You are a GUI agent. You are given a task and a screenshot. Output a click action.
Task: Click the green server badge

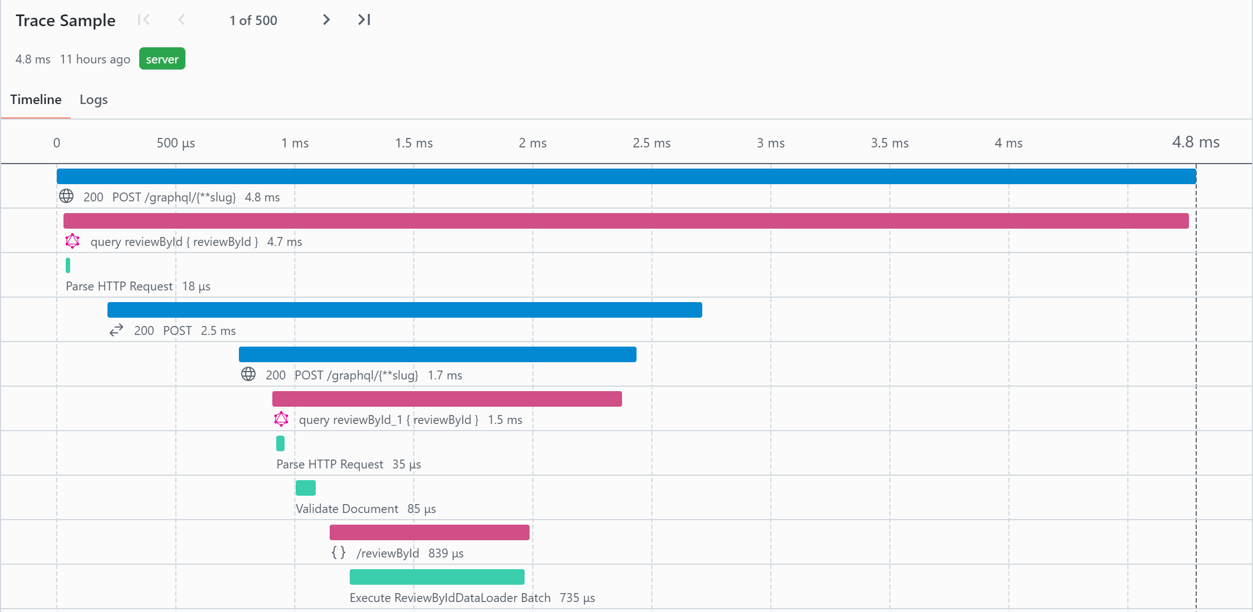pos(162,59)
